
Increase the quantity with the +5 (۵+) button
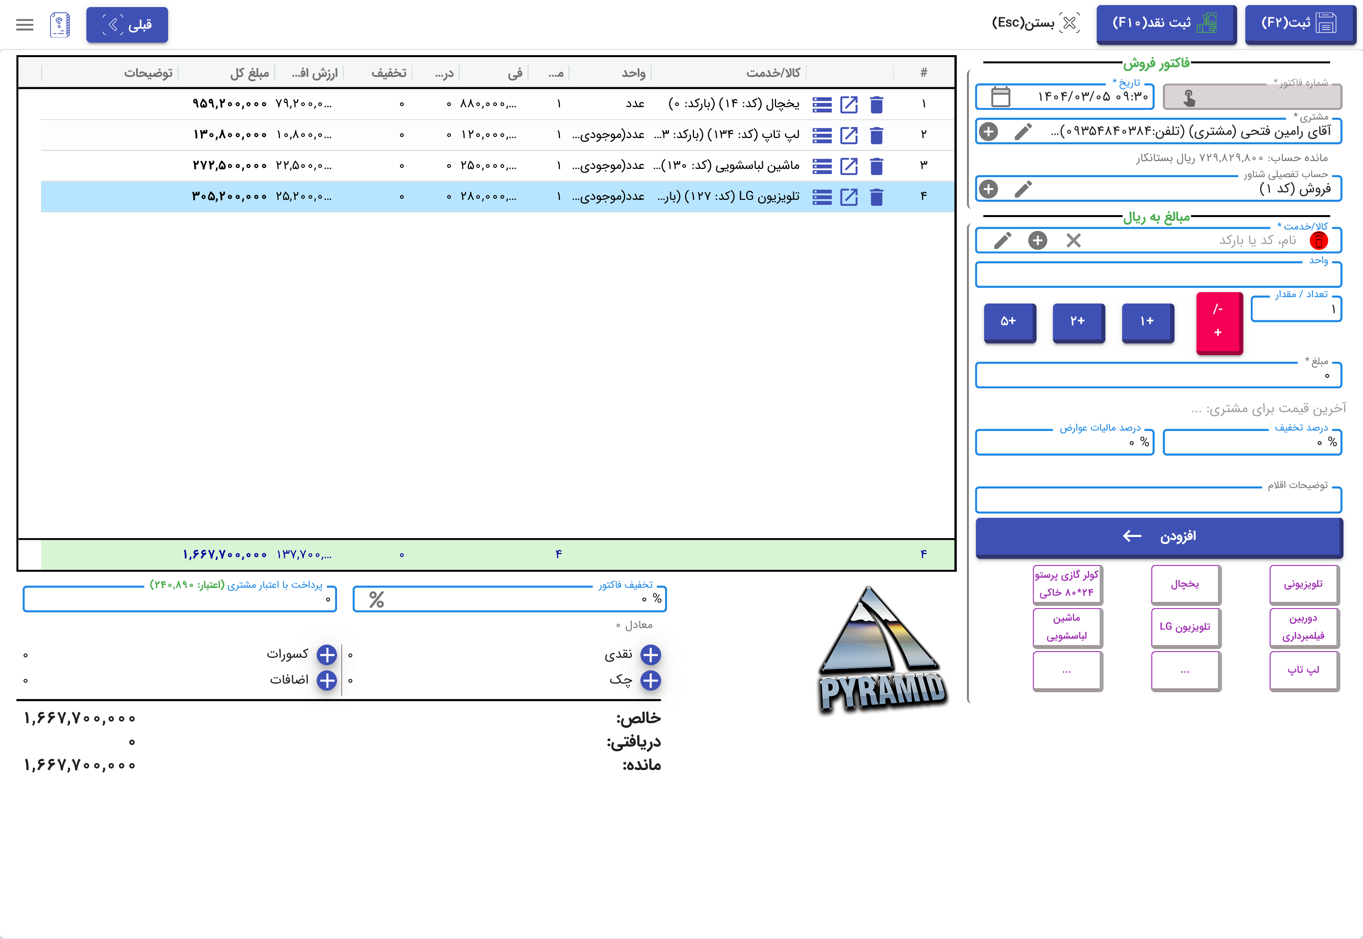(x=1009, y=321)
